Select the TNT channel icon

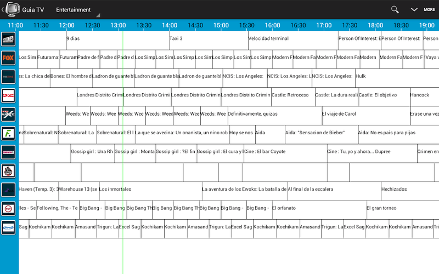(8, 209)
